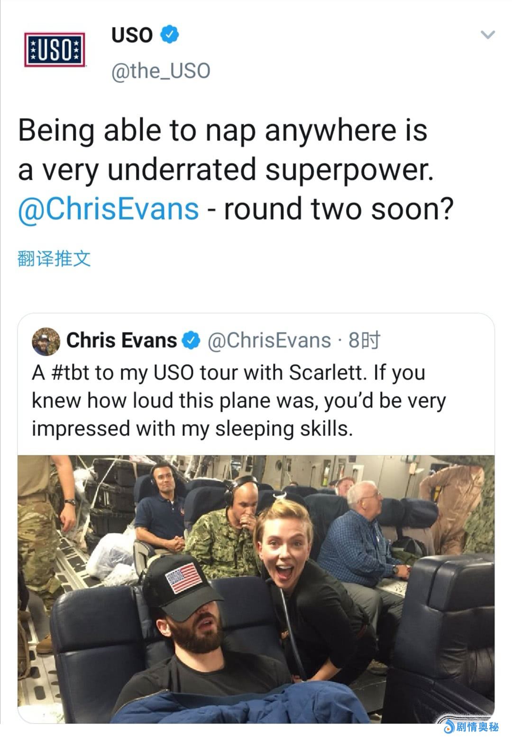The width and height of the screenshot is (512, 741).
Task: Open the tweet options chevron menu
Action: coord(488,35)
